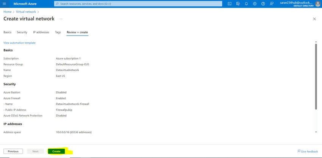
Task: Click the '- Public IP Address' label
Action: tap(15, 110)
